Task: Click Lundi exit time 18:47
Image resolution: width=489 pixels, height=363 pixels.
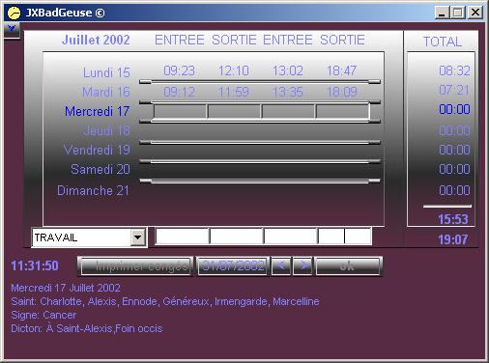Action: (342, 70)
